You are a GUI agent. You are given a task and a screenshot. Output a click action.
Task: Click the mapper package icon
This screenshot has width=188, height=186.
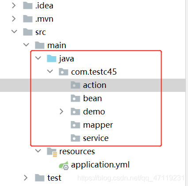[75, 125]
